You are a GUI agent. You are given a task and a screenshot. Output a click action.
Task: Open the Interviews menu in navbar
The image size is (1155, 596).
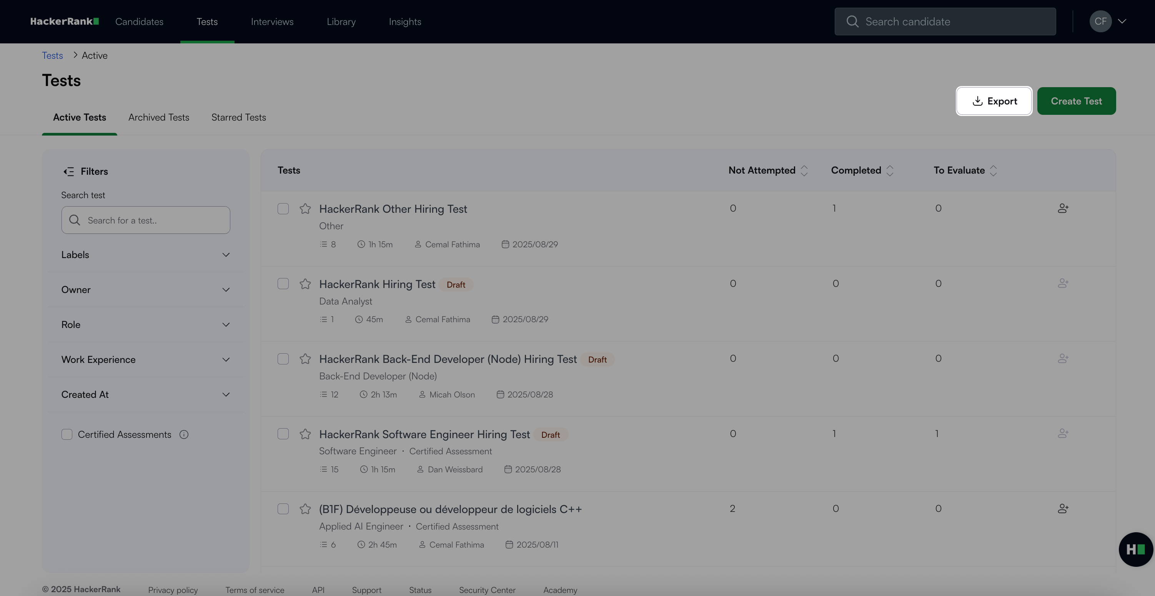(x=272, y=22)
